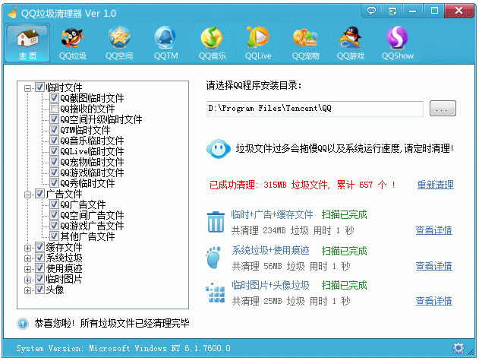This screenshot has width=479, height=361.
Task: Click the 已成功清理: 315MB result text
Action: coord(302,185)
